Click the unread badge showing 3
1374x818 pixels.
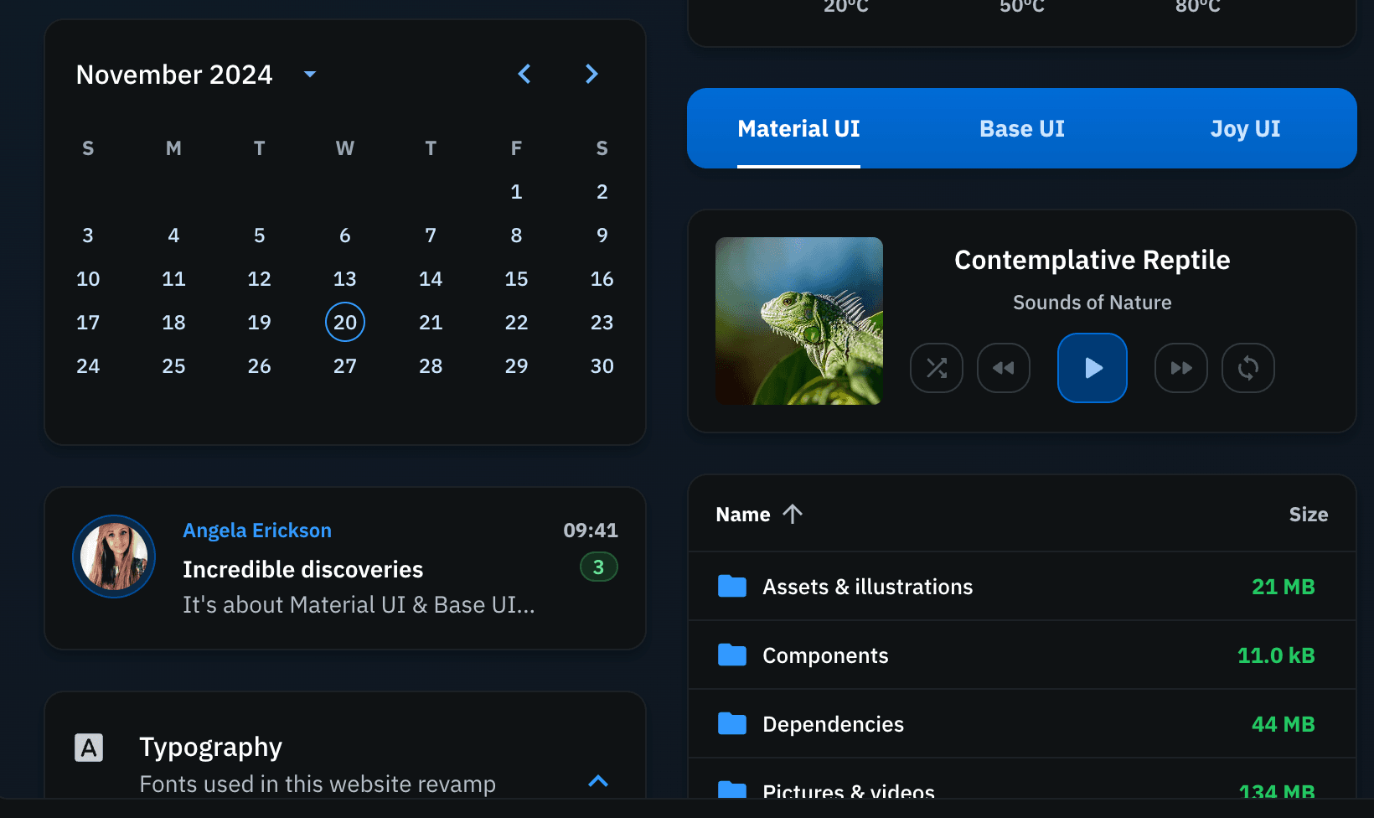tap(599, 567)
